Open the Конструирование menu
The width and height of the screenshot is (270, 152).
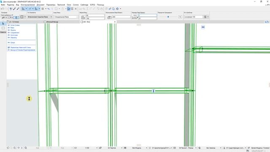[28, 5]
